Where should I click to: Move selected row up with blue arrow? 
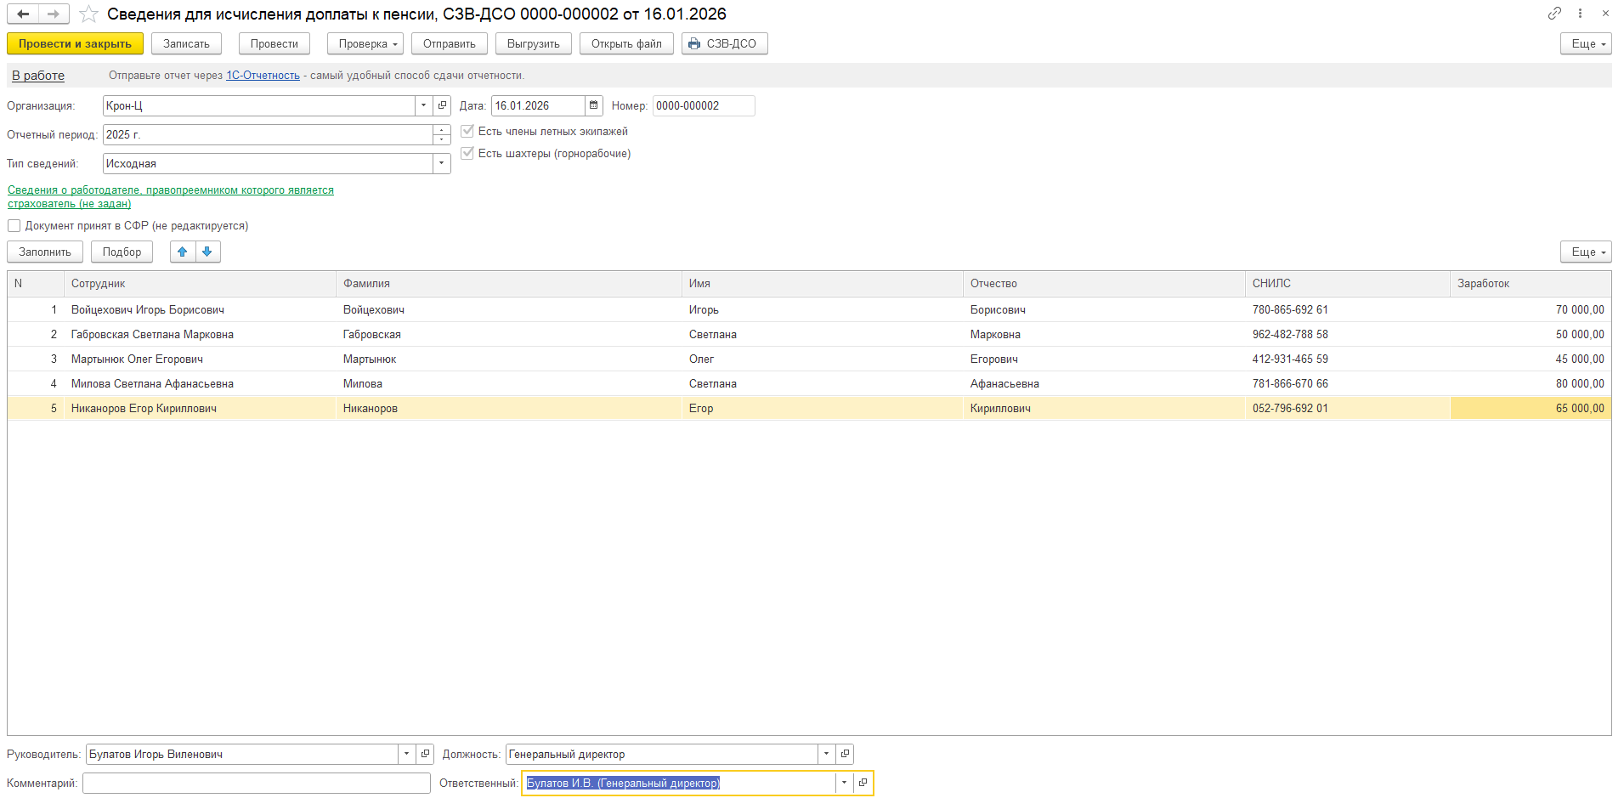(182, 252)
